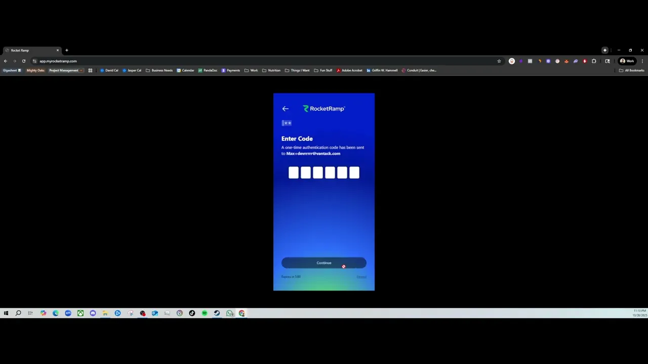Open the Griffin W. Hammell LinkedIn bookmark
The width and height of the screenshot is (648, 364).
(x=382, y=70)
